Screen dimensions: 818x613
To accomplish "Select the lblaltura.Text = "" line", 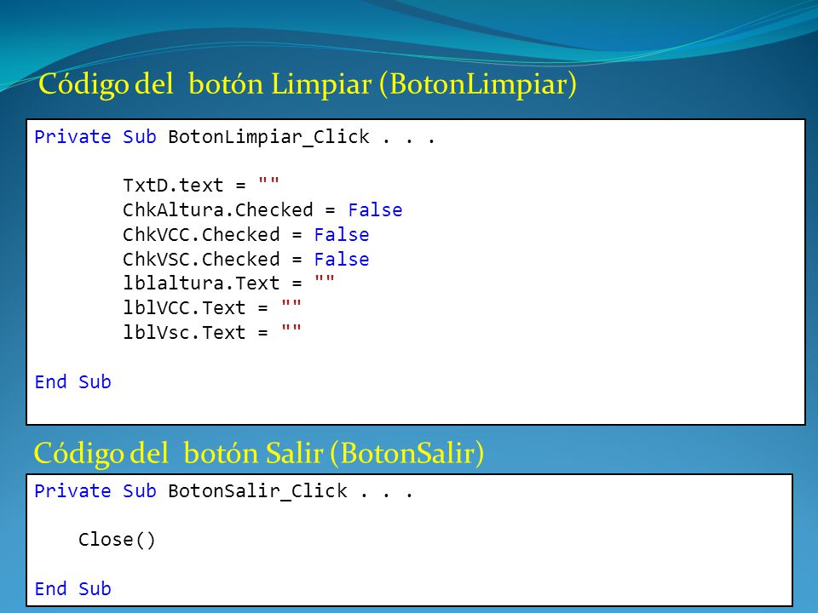I will (x=228, y=283).
